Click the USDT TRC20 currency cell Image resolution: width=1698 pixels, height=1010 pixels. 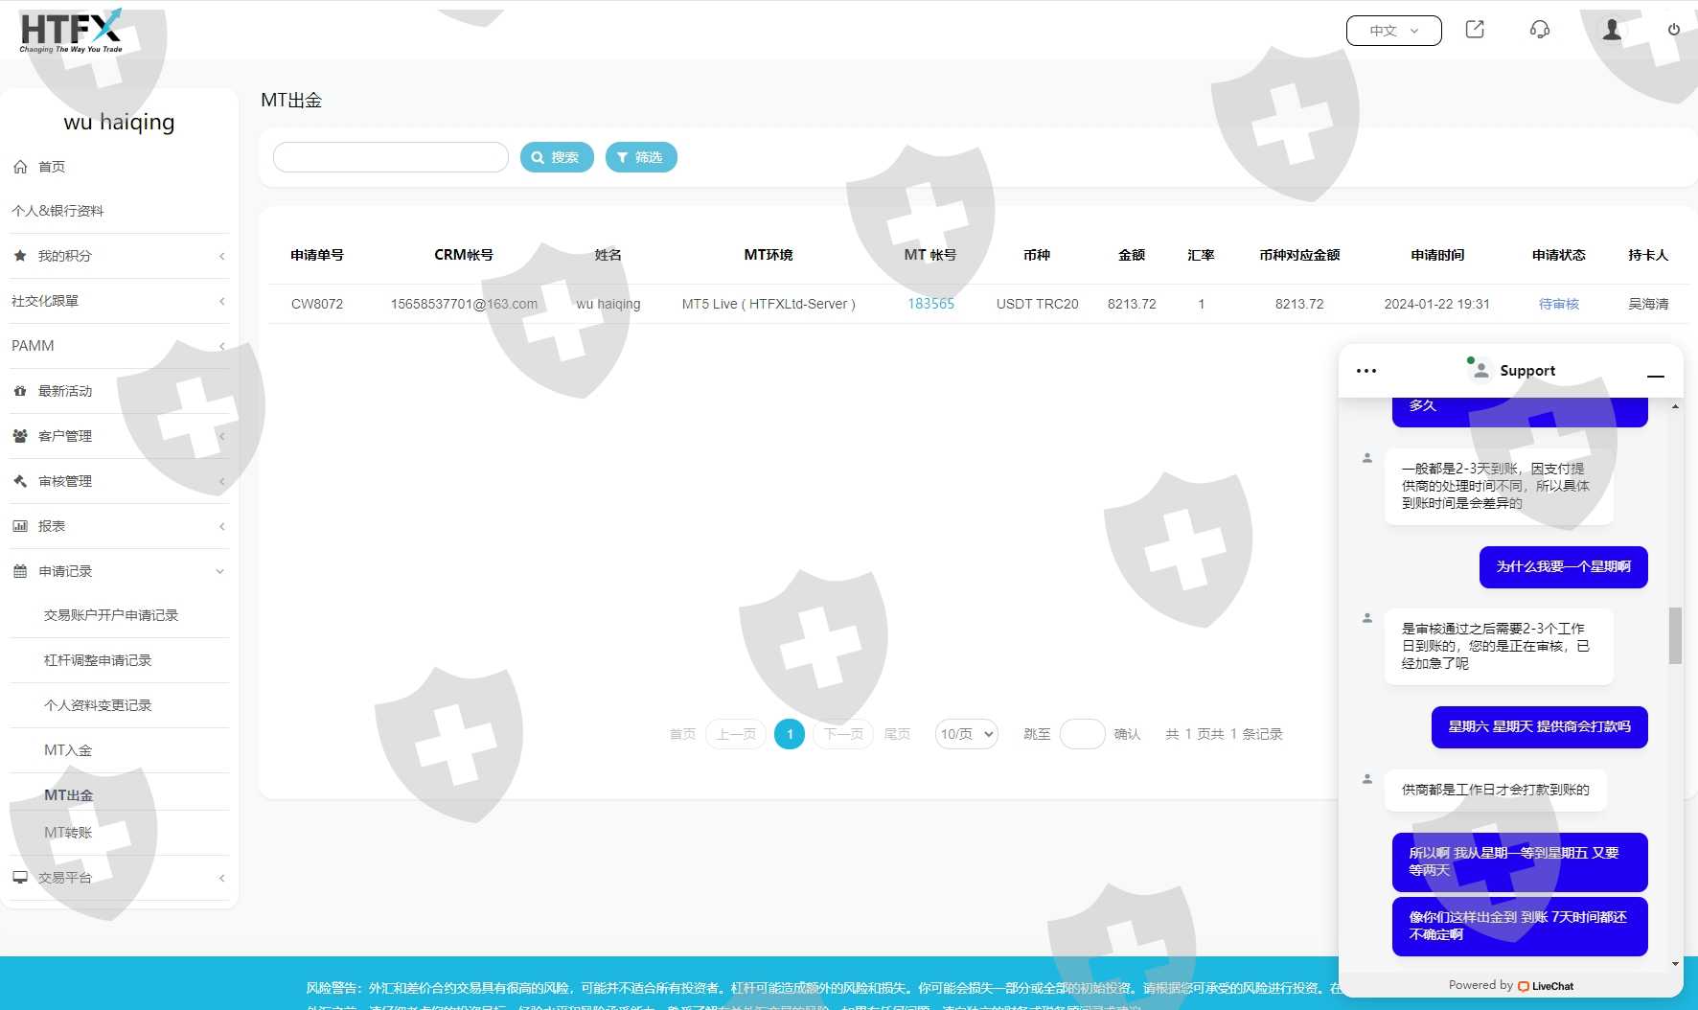1037,304
